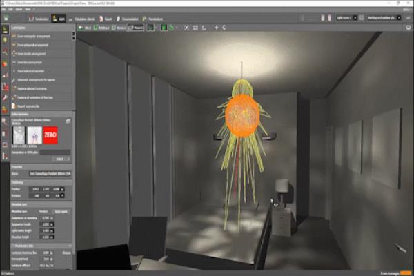Image resolution: width=414 pixels, height=276 pixels.
Task: Collapse the Photometric data section
Action: pos(14,246)
